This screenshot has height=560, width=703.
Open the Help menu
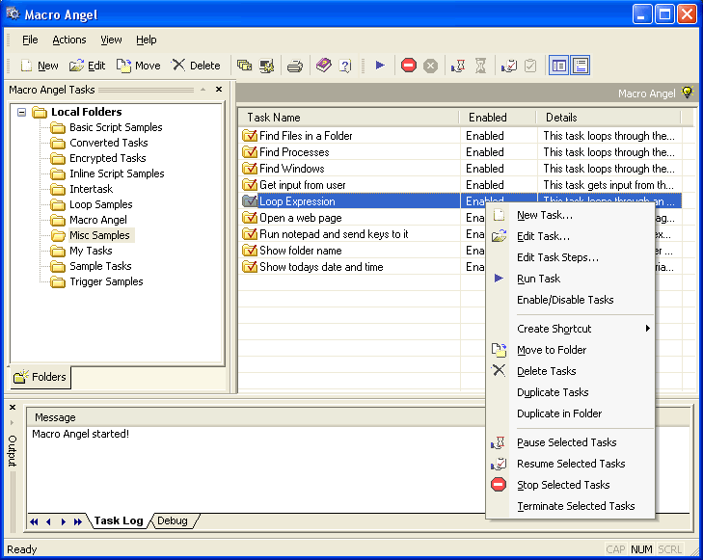tap(147, 40)
